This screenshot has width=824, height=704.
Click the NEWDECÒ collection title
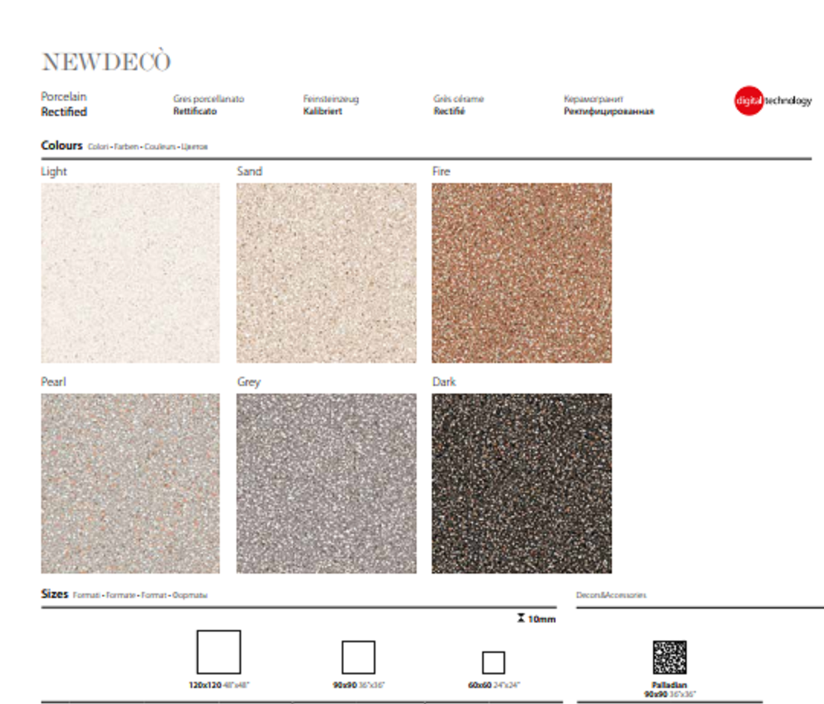click(105, 63)
